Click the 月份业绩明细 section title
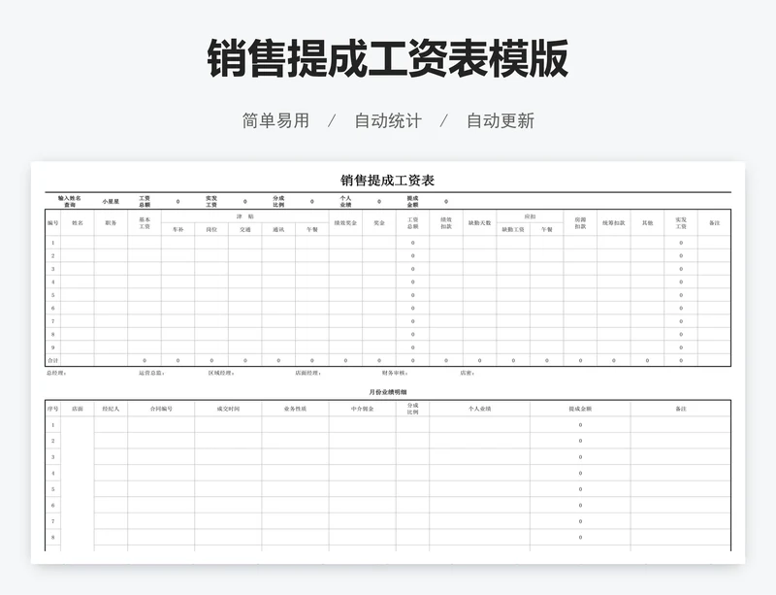Image resolution: width=776 pixels, height=595 pixels. tap(387, 392)
